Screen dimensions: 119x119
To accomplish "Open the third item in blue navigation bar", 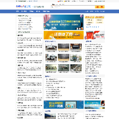I will click(31, 11).
